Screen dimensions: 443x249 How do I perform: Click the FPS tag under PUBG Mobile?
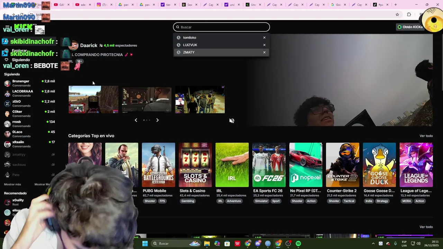click(162, 201)
